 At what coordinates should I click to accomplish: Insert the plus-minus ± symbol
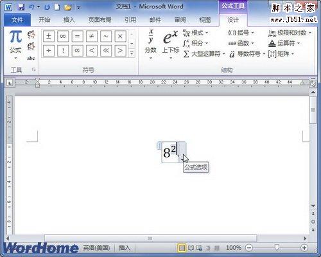49,36
